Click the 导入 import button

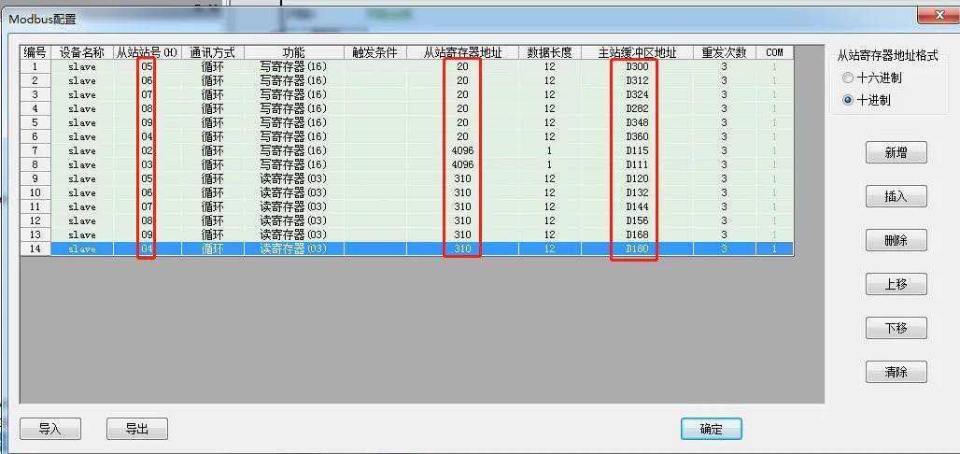(49, 429)
